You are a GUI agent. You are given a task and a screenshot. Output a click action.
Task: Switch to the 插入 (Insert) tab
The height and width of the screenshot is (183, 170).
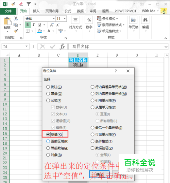point(36,11)
